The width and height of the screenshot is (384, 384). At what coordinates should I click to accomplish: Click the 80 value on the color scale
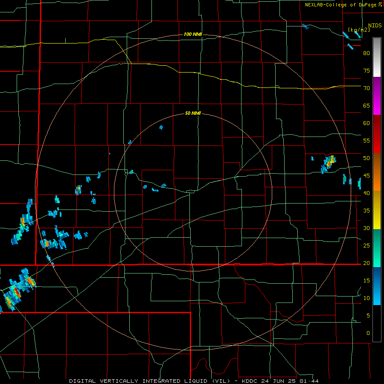coord(367,53)
